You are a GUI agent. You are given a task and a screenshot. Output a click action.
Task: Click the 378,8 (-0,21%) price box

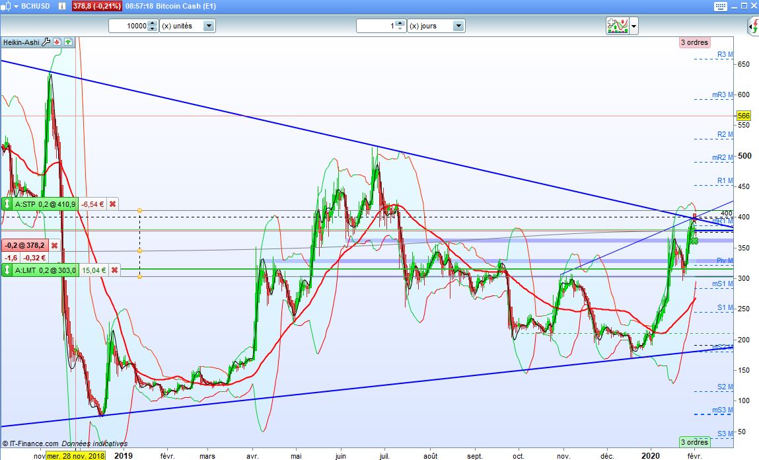[x=96, y=7]
